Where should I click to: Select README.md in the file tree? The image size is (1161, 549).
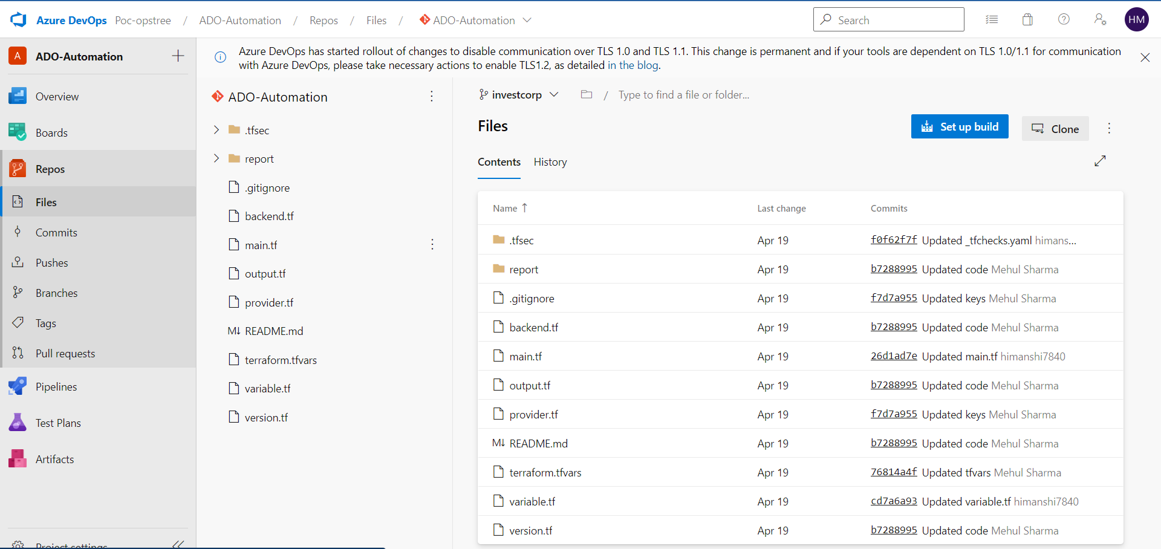coord(273,331)
